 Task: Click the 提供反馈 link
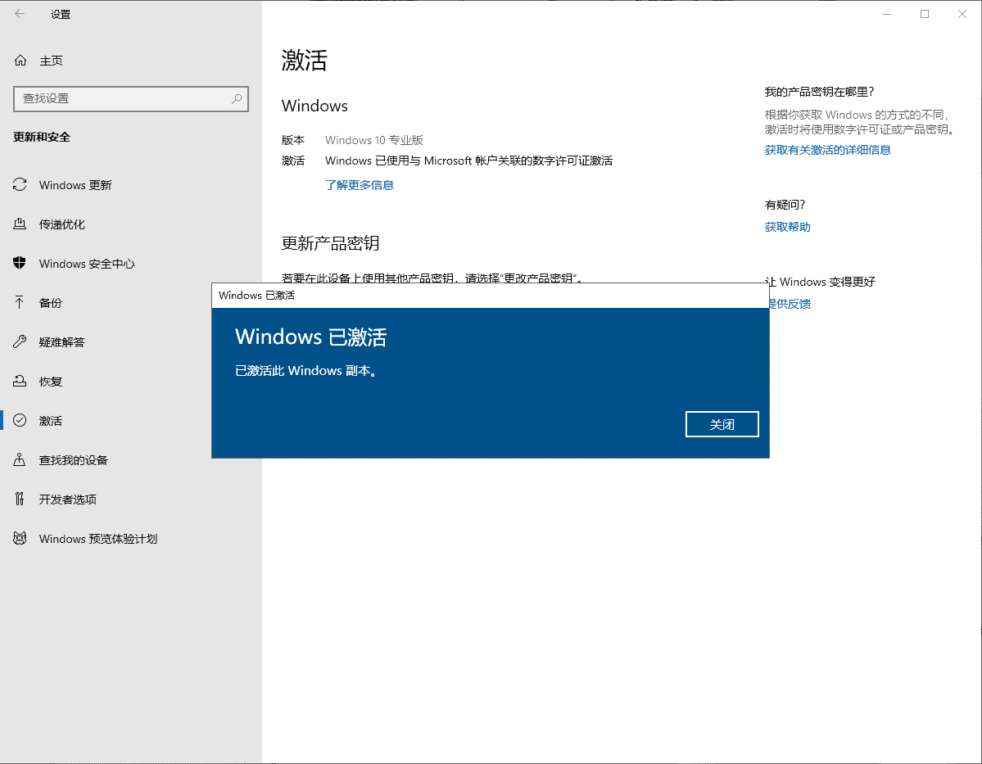coord(790,304)
